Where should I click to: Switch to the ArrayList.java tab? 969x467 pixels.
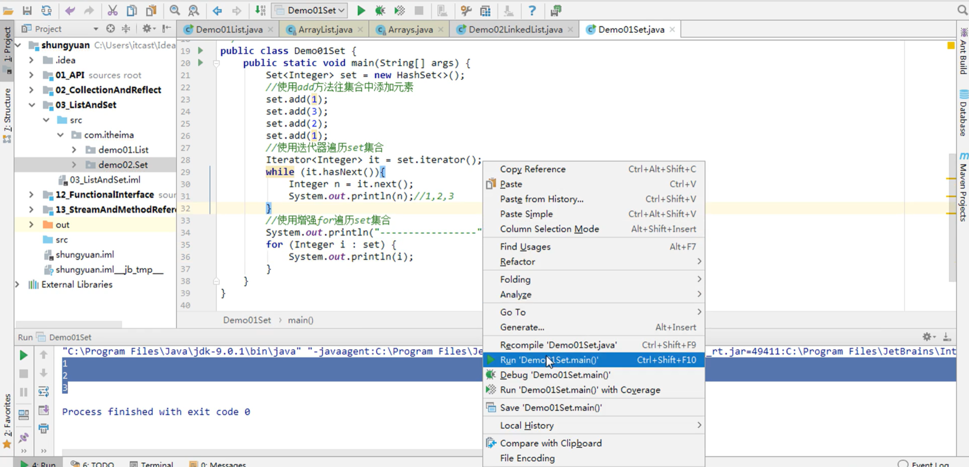tap(325, 29)
